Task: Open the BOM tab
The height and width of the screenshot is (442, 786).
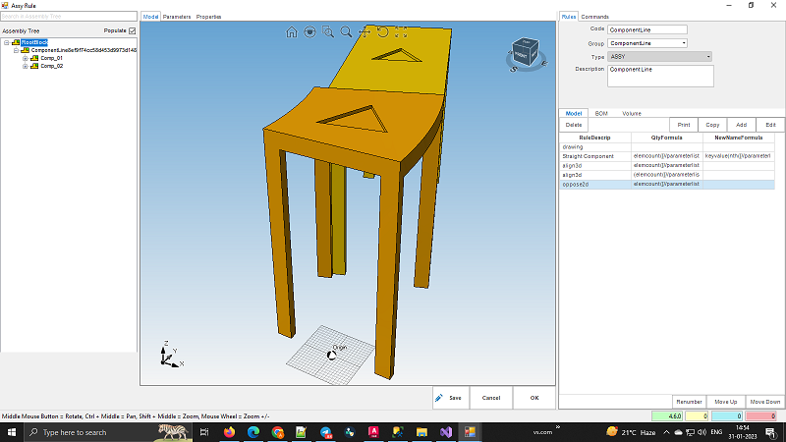Action: click(x=601, y=113)
